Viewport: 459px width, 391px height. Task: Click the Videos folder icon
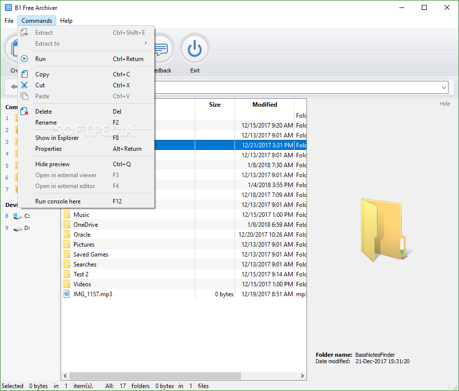pyautogui.click(x=67, y=284)
